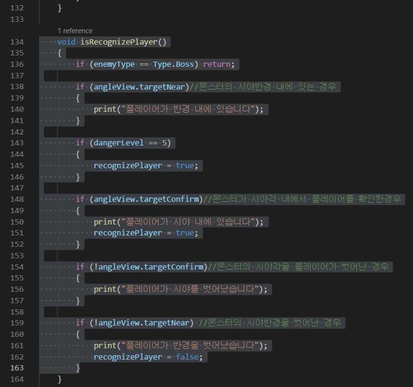This screenshot has width=413, height=387.
Task: Select line number 138 in the gutter
Action: [17, 87]
